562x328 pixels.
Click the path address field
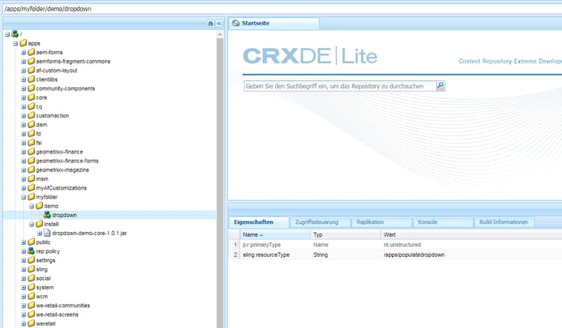pyautogui.click(x=281, y=8)
